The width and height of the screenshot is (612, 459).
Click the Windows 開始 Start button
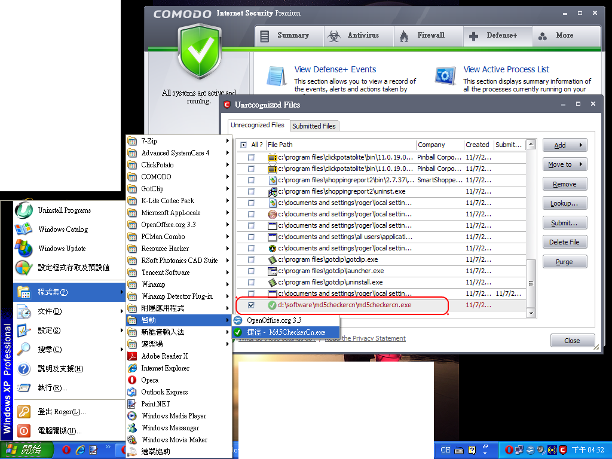pyautogui.click(x=26, y=450)
